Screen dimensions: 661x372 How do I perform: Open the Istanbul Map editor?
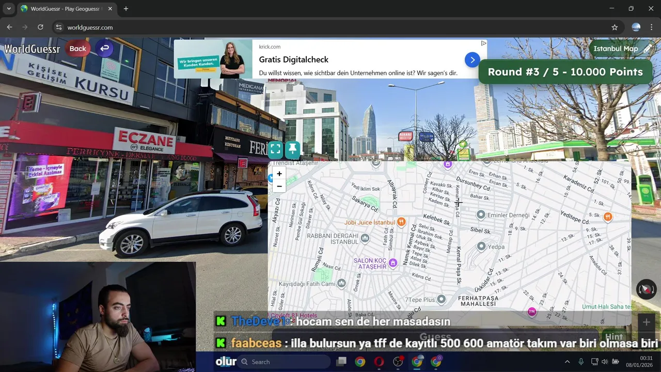click(622, 49)
